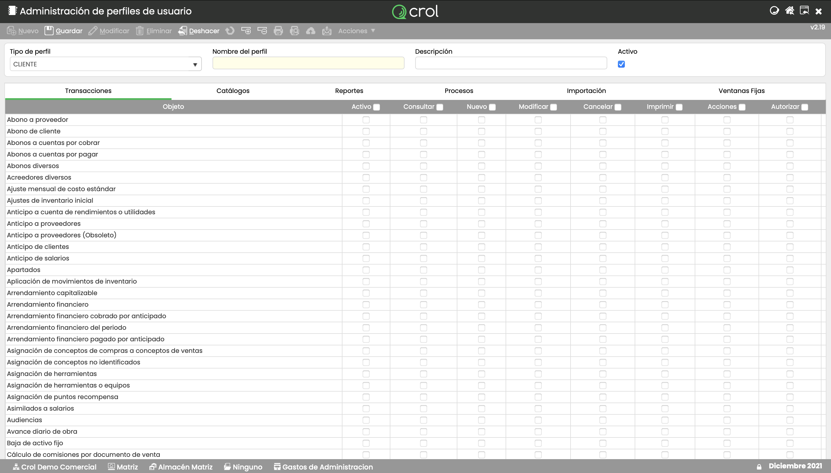Click Crol Demo Comercial company in status bar
This screenshot has width=831, height=473.
pos(55,467)
